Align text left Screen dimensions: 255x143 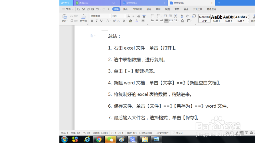152,21
